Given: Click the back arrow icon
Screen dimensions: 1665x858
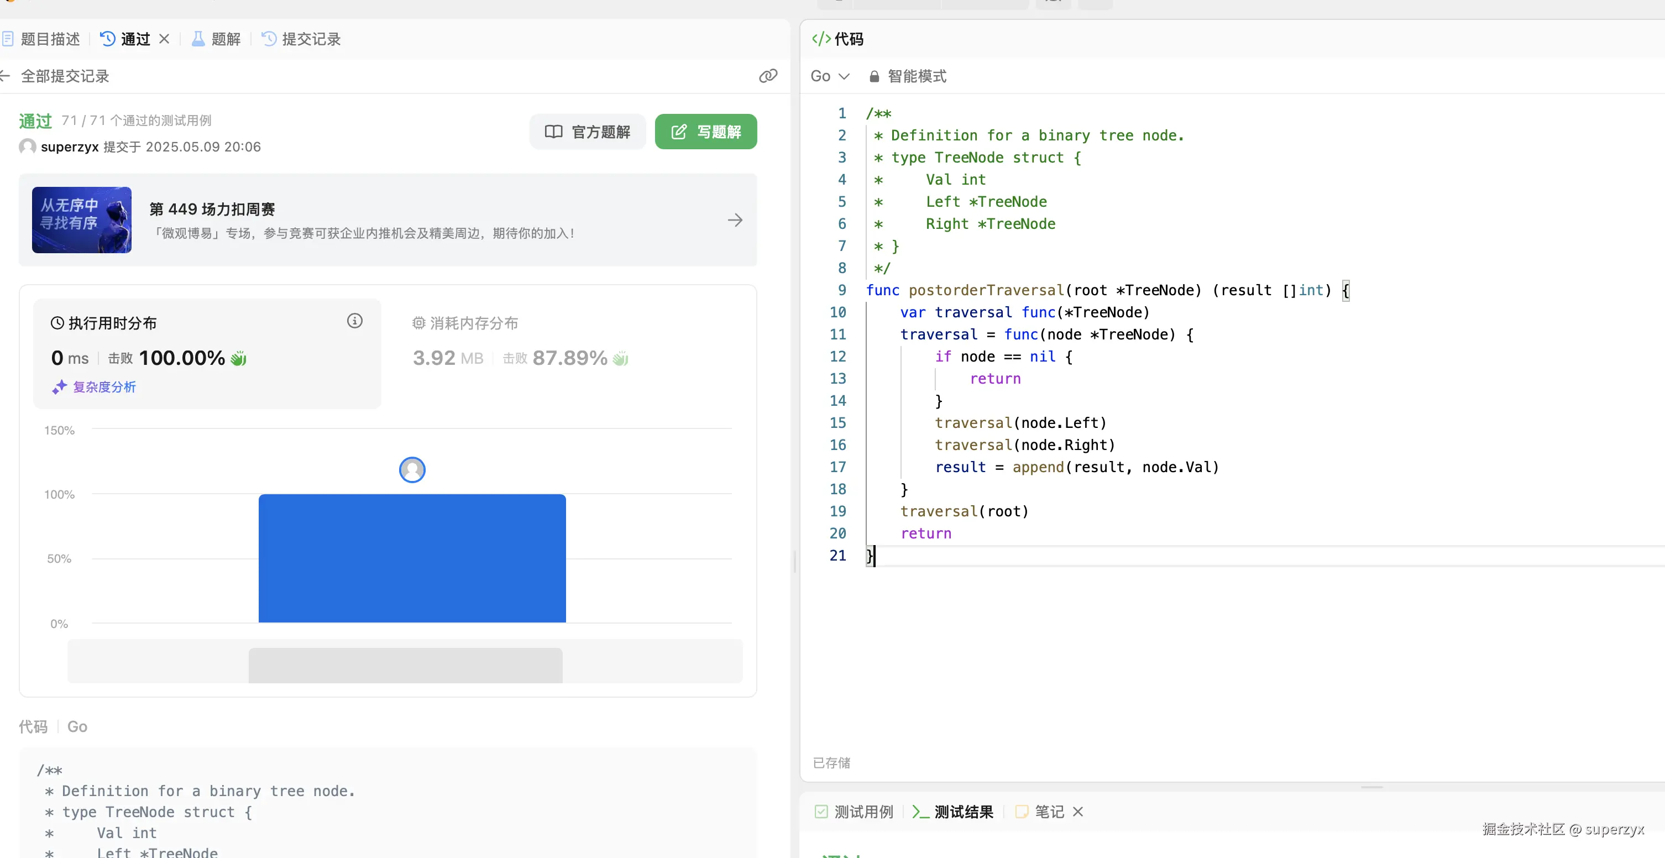Looking at the screenshot, I should (x=5, y=76).
